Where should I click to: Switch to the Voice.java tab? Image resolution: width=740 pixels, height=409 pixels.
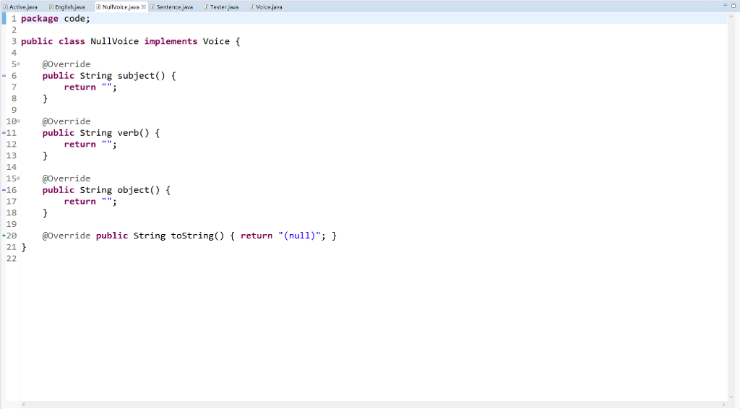tap(266, 7)
